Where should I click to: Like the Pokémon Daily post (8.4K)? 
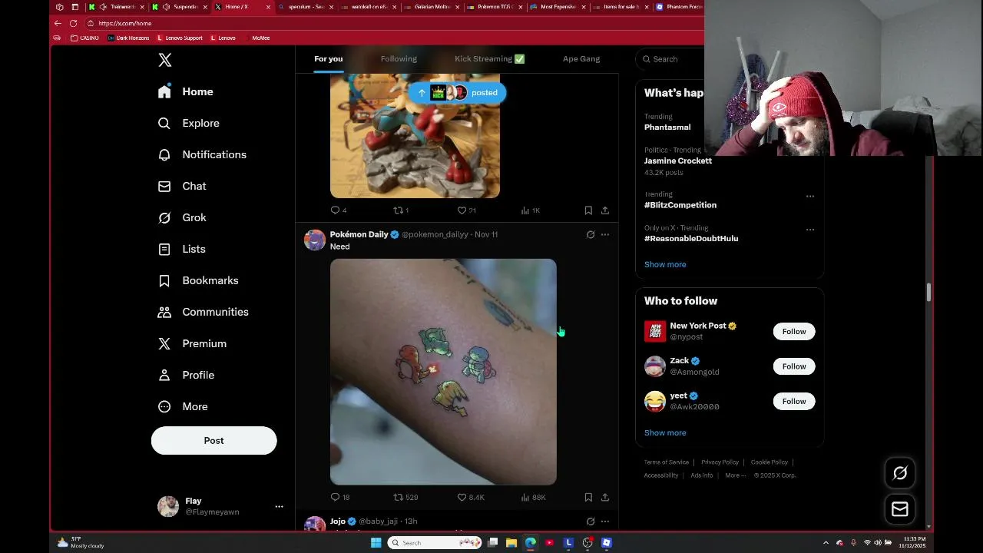pyautogui.click(x=471, y=497)
